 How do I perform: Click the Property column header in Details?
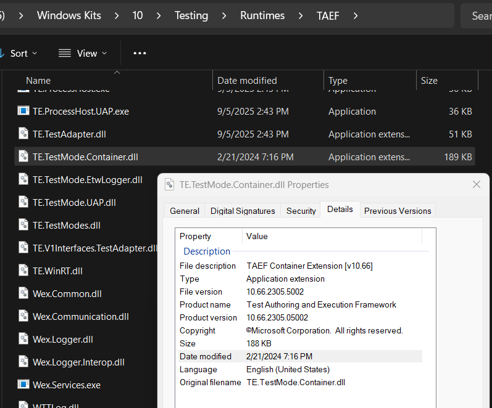point(209,236)
